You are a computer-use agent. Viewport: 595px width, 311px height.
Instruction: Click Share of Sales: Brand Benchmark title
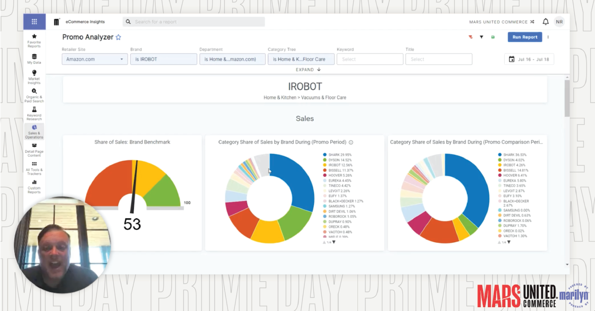tap(132, 142)
